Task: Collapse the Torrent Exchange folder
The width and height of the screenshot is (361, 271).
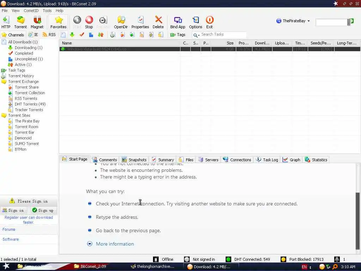Action: click(4, 82)
